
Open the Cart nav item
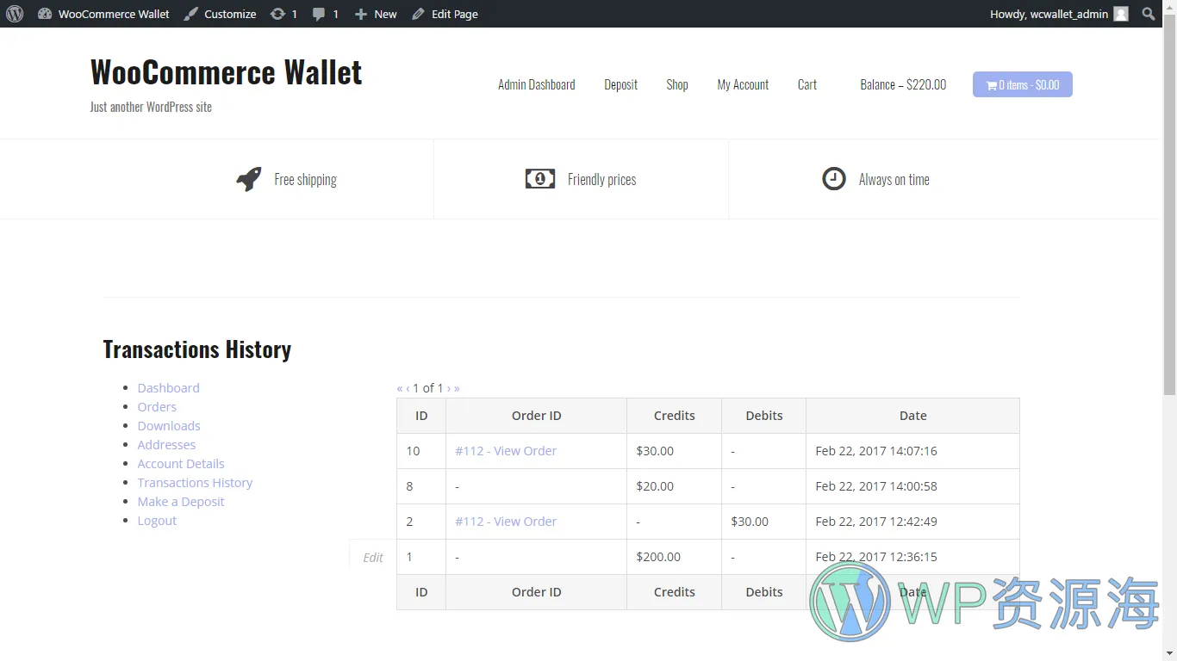point(807,84)
